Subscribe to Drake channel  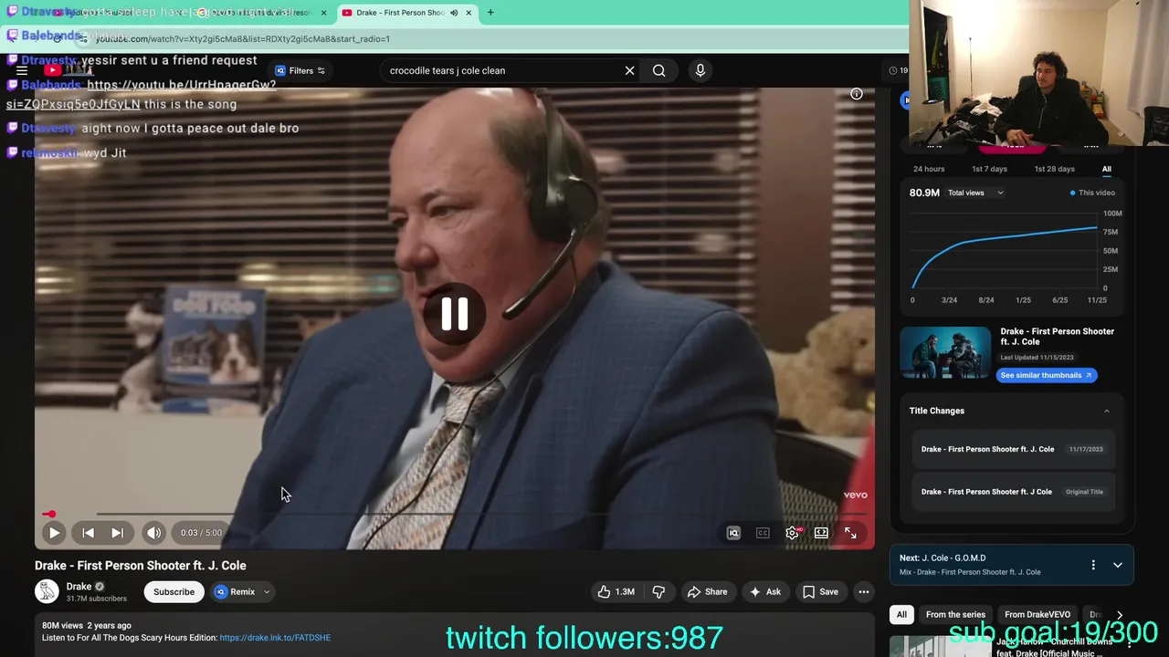click(x=174, y=591)
